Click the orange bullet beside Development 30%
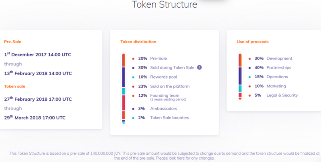321x162 pixels. click(x=249, y=59)
